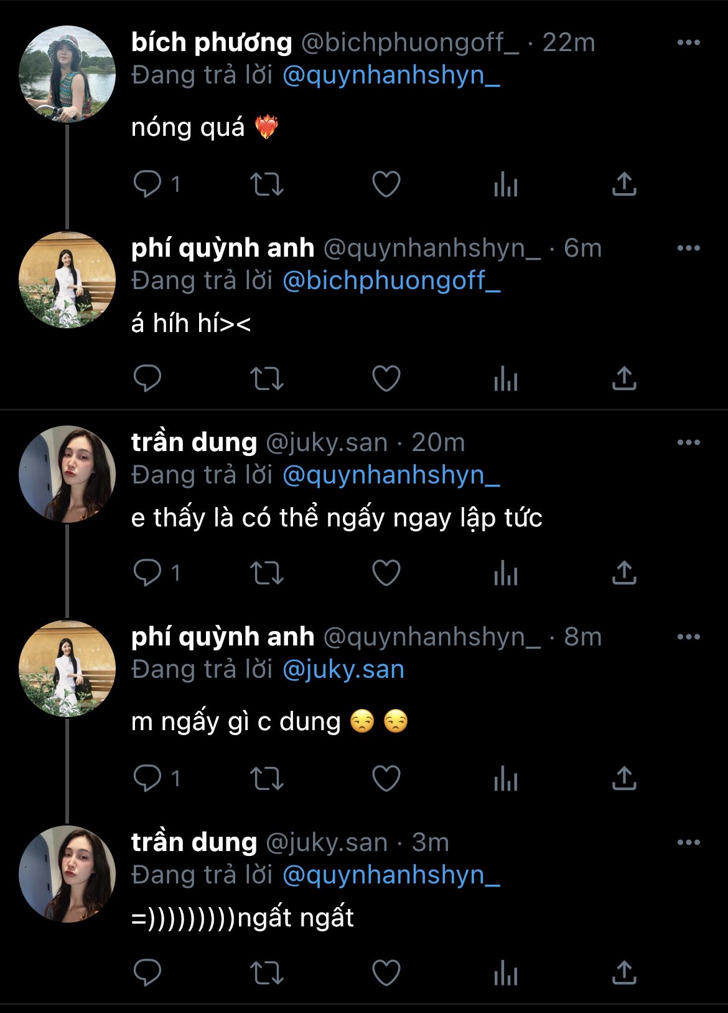Screen dimensions: 728x1013
Task: Share the "m ngấy gì c dung" tweet
Action: [623, 779]
